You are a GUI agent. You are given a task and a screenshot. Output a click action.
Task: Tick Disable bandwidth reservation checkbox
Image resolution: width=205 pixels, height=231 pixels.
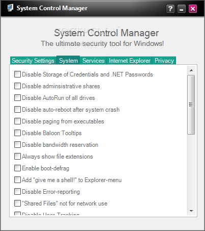point(17,145)
